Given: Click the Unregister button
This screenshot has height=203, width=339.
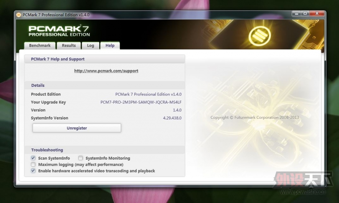Looking at the screenshot, I should 77,128.
